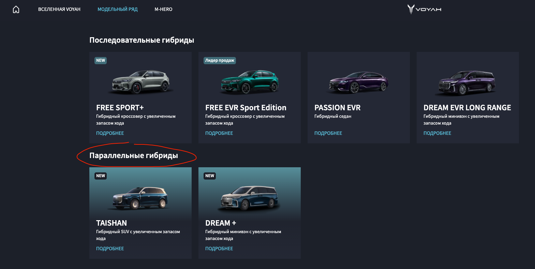Click the NEW badge on FREE SPORT+ card

click(101, 60)
